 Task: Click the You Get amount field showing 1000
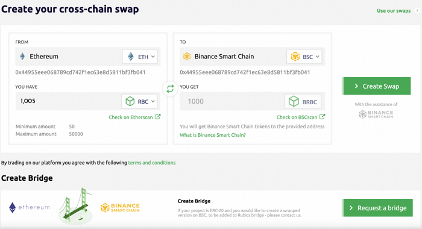pyautogui.click(x=232, y=101)
